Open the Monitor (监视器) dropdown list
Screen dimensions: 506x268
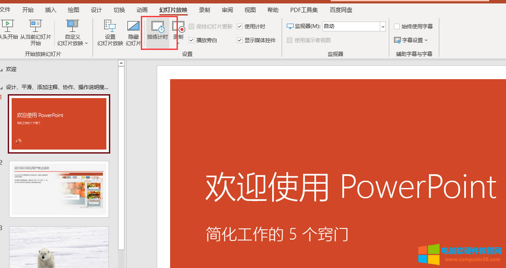pyautogui.click(x=382, y=27)
